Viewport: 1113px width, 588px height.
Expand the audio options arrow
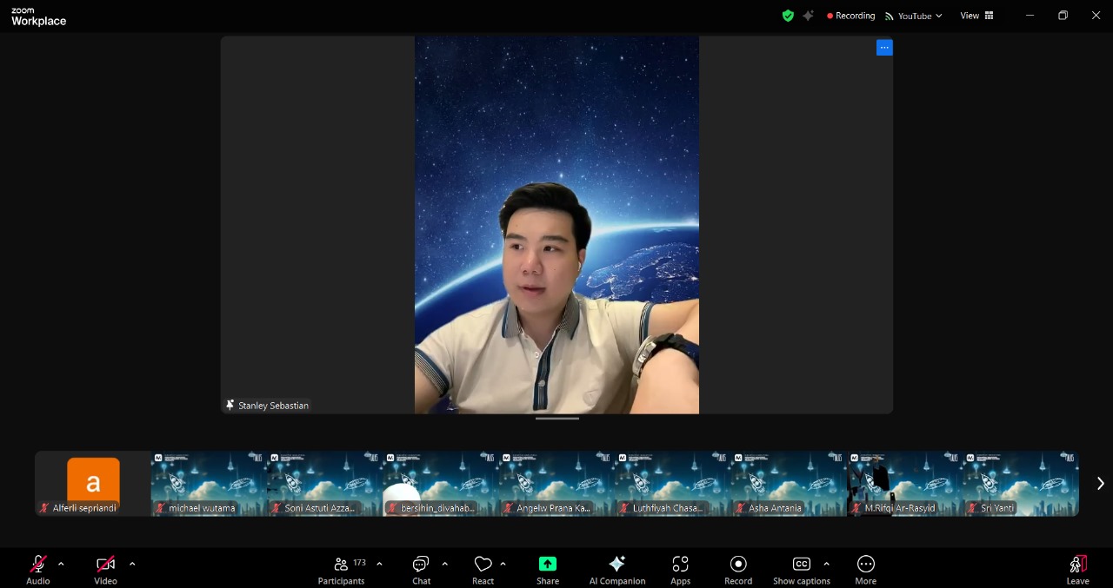[x=61, y=564]
